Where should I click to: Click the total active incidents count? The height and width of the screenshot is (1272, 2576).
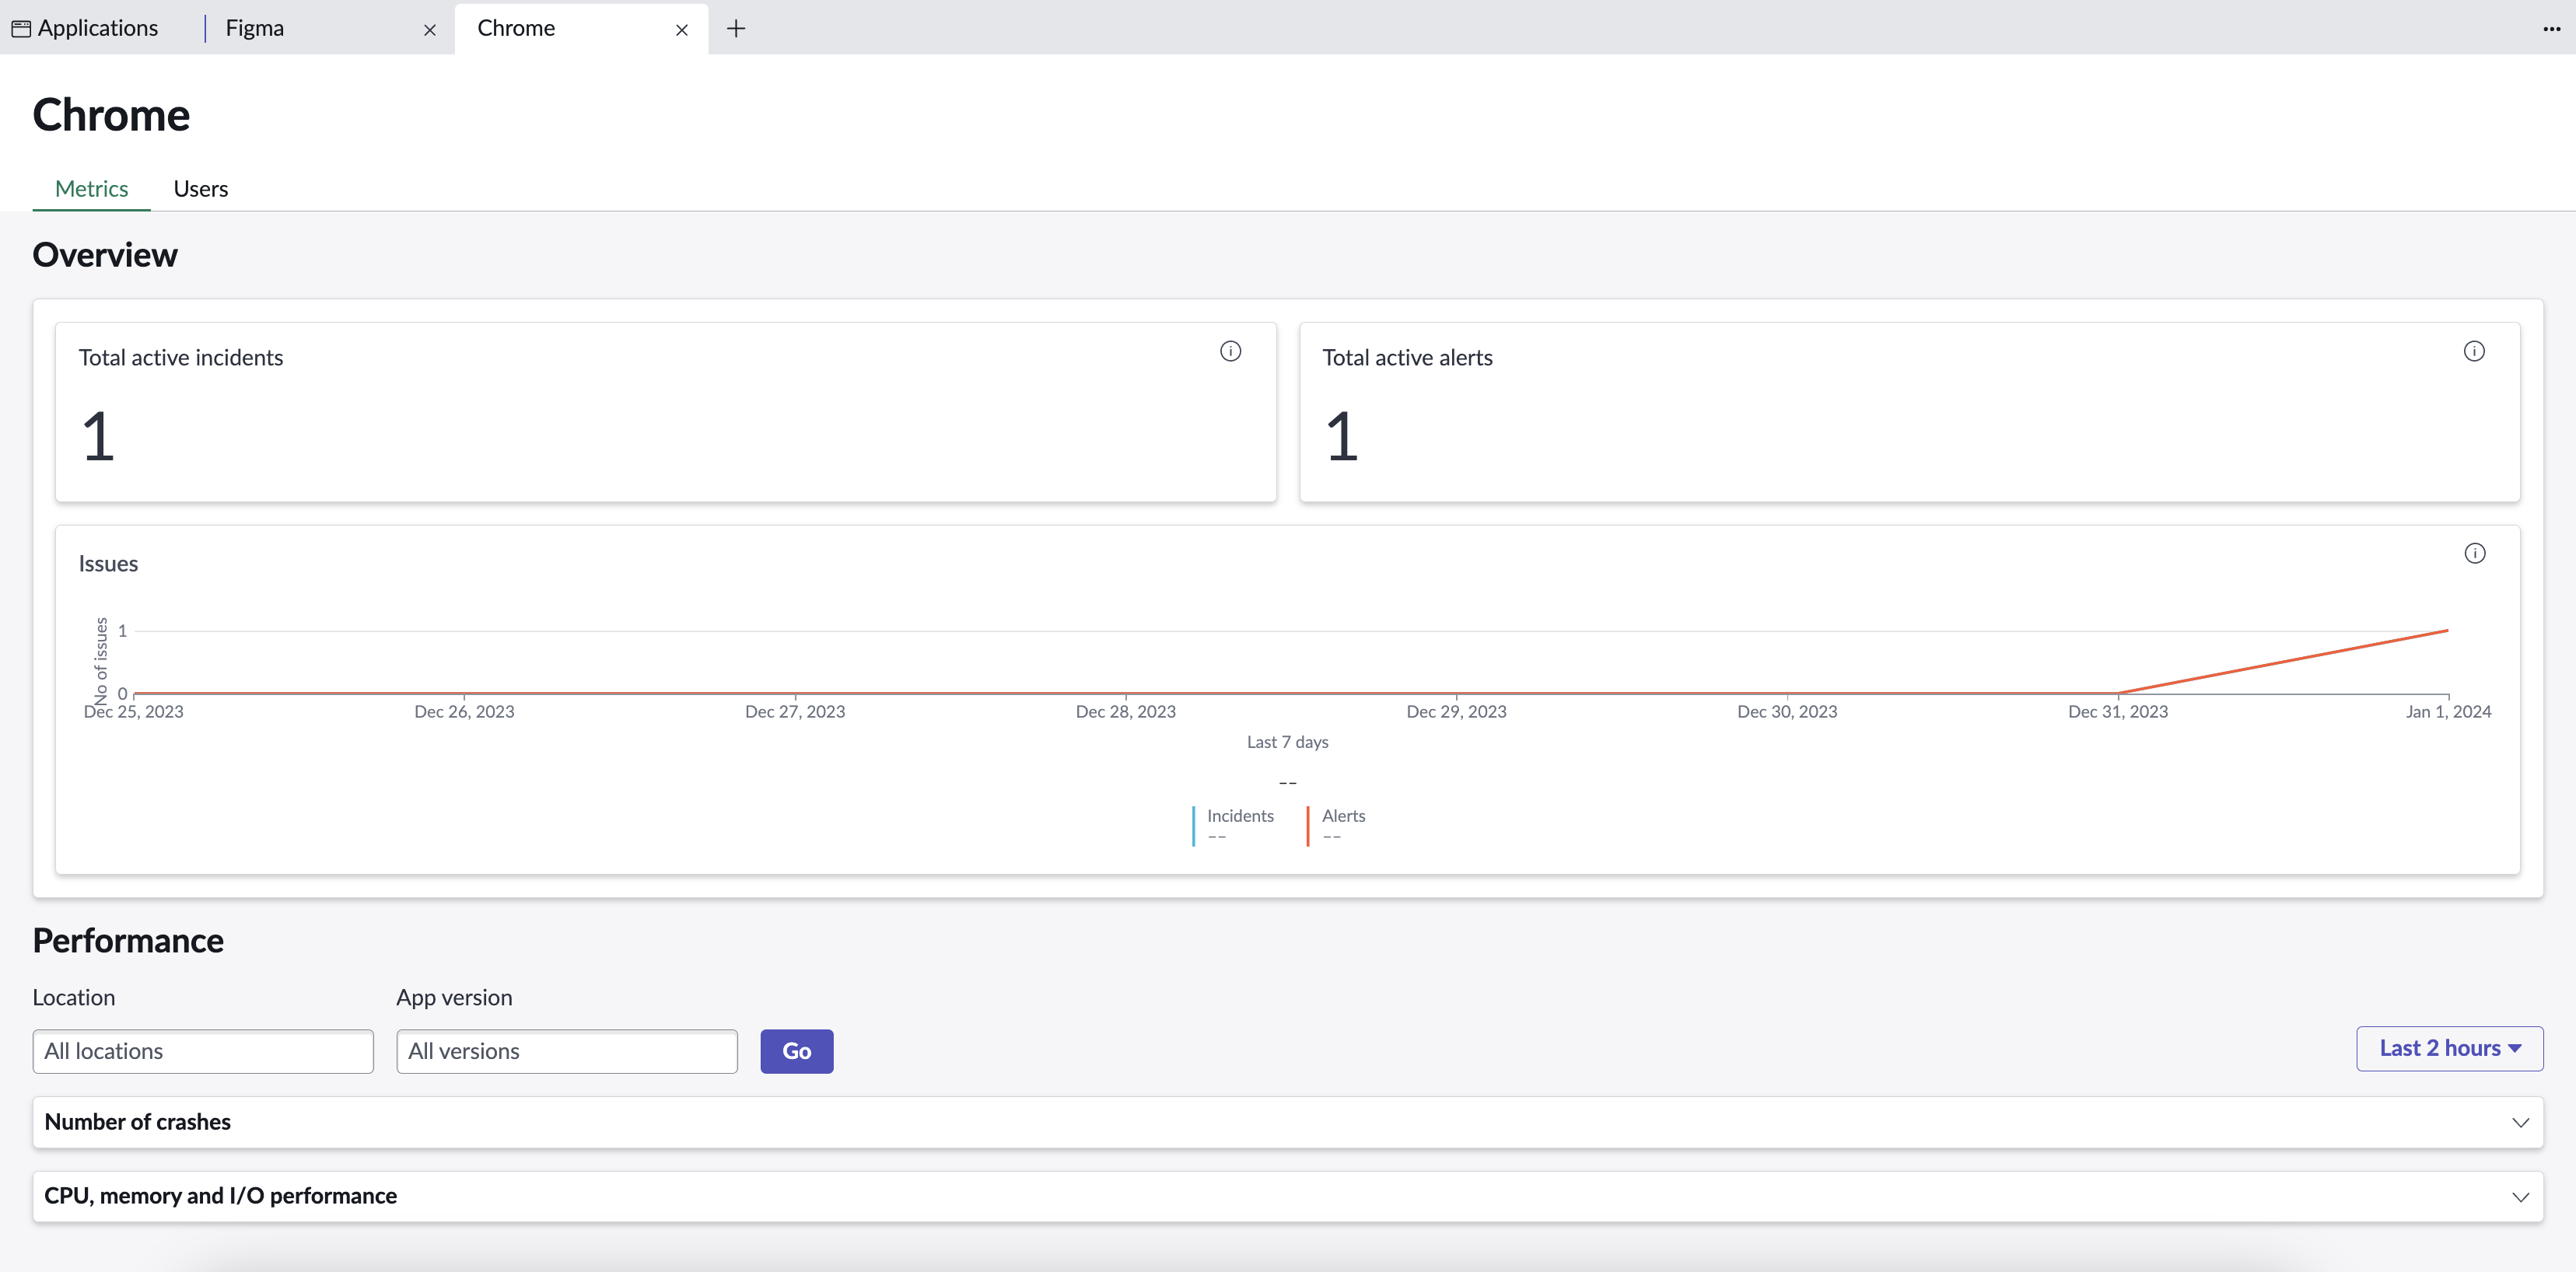(x=98, y=437)
